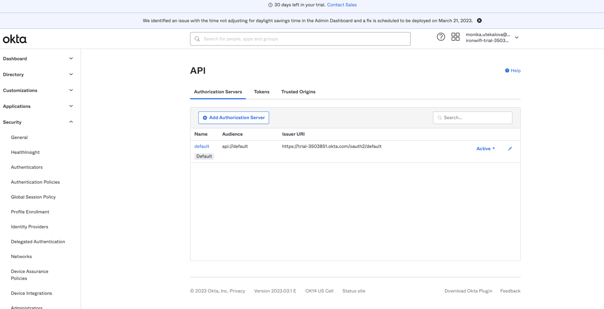Click the clock icon in trial banner
The image size is (604, 309).
pos(270,5)
